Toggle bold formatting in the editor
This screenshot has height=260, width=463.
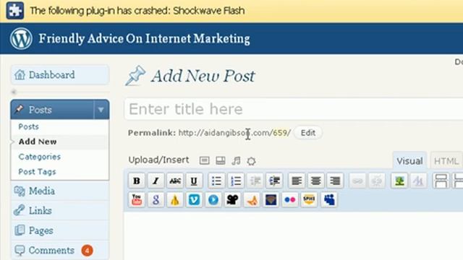[137, 181]
